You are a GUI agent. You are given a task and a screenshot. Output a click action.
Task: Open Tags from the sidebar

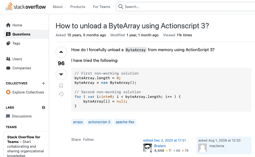click(x=16, y=43)
